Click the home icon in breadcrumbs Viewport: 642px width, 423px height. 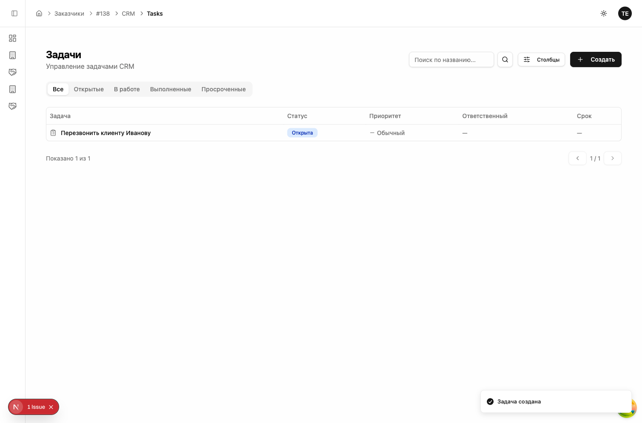point(39,14)
